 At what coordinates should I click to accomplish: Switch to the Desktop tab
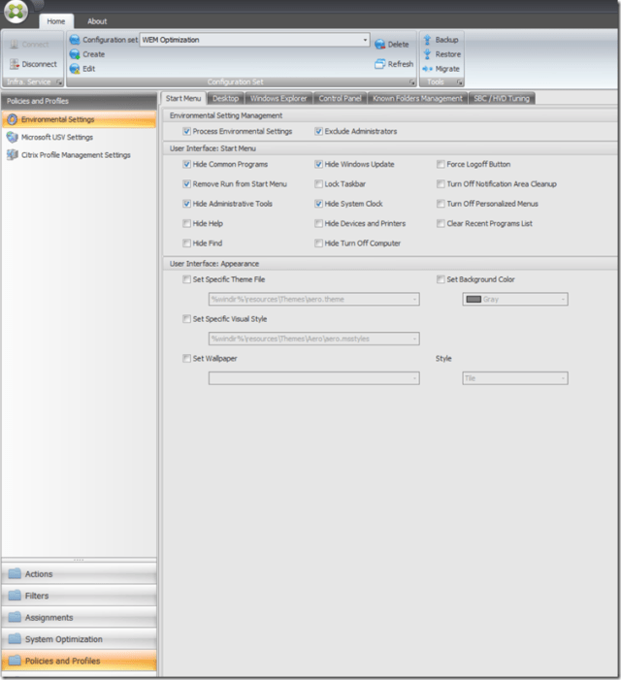(225, 98)
